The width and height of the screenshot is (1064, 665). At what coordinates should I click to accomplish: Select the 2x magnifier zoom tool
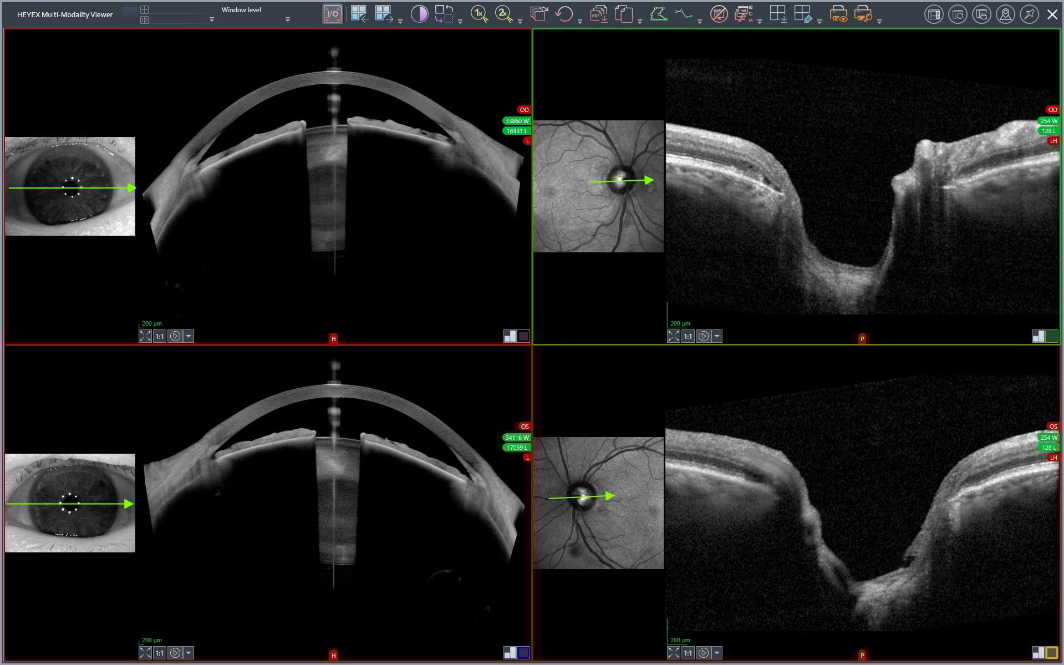(x=503, y=14)
